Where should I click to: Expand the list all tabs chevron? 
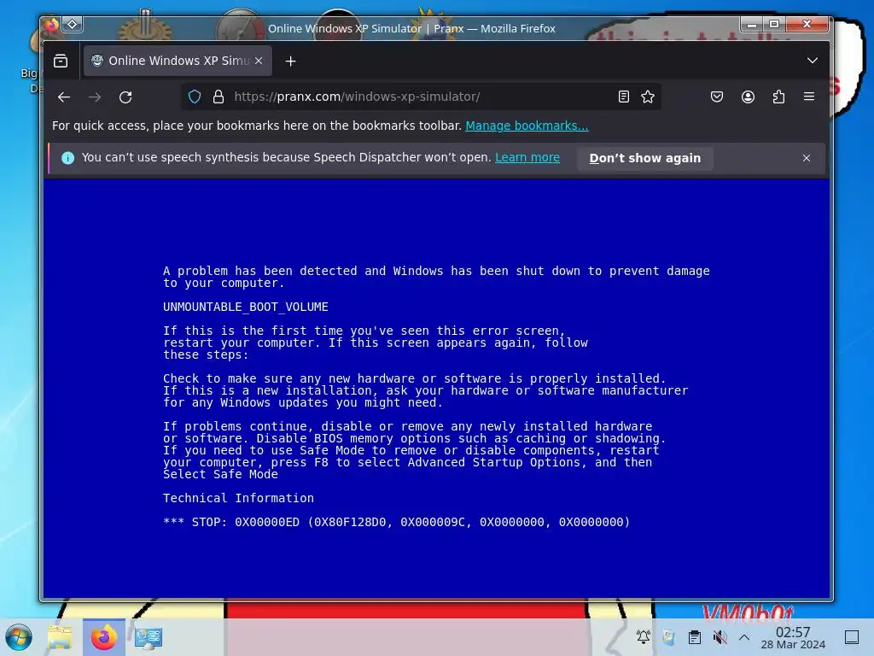[813, 61]
